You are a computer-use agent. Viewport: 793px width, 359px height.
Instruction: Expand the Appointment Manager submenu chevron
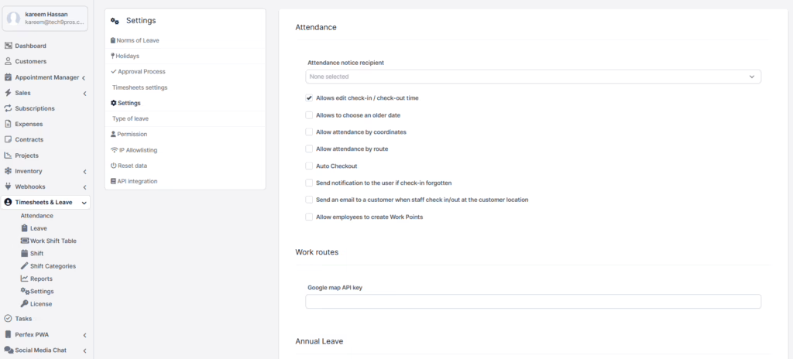(84, 78)
